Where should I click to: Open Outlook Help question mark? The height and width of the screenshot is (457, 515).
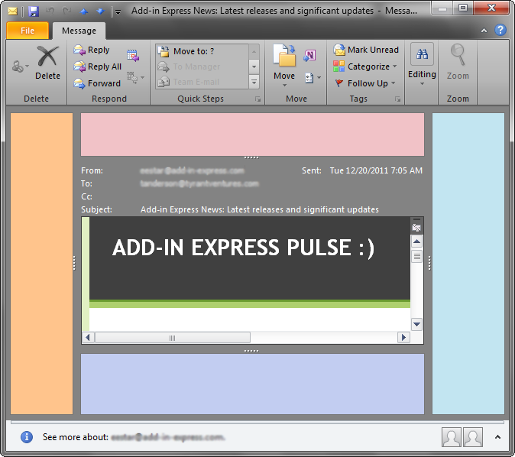click(500, 30)
